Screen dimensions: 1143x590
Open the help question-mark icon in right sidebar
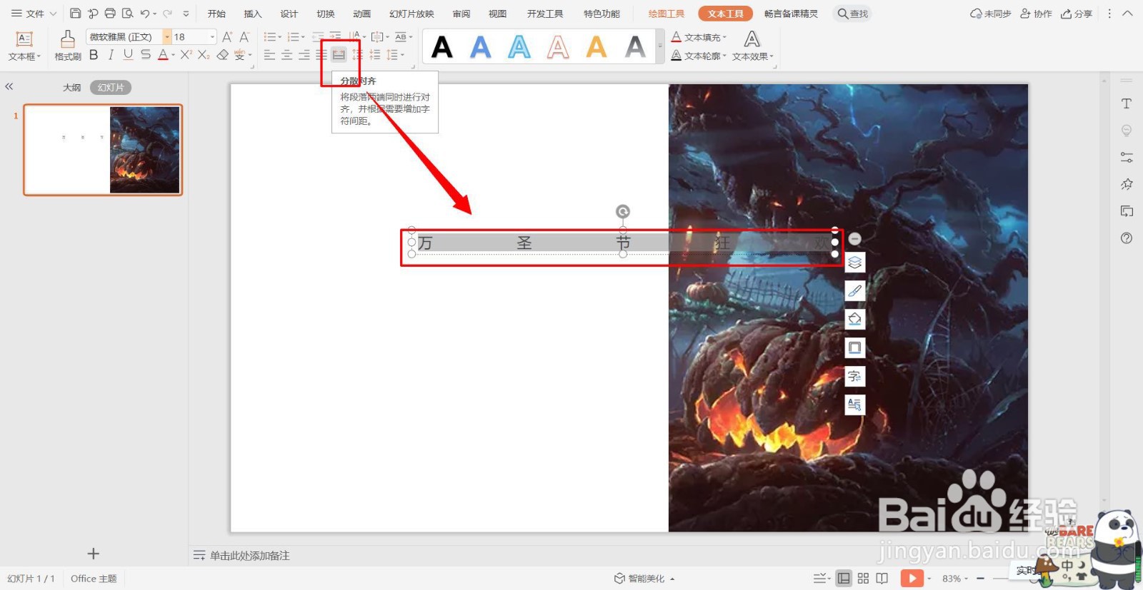coord(1127,238)
